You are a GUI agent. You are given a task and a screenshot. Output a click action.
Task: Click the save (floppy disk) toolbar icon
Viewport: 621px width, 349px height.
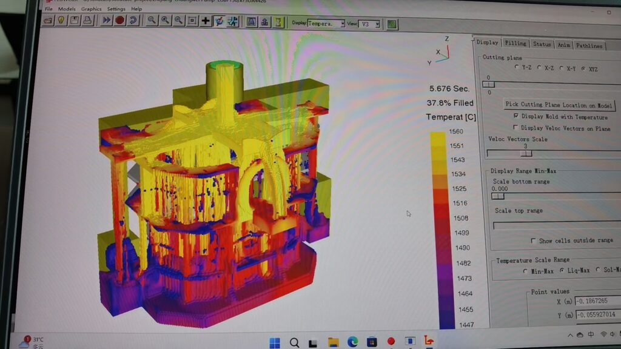[74, 21]
